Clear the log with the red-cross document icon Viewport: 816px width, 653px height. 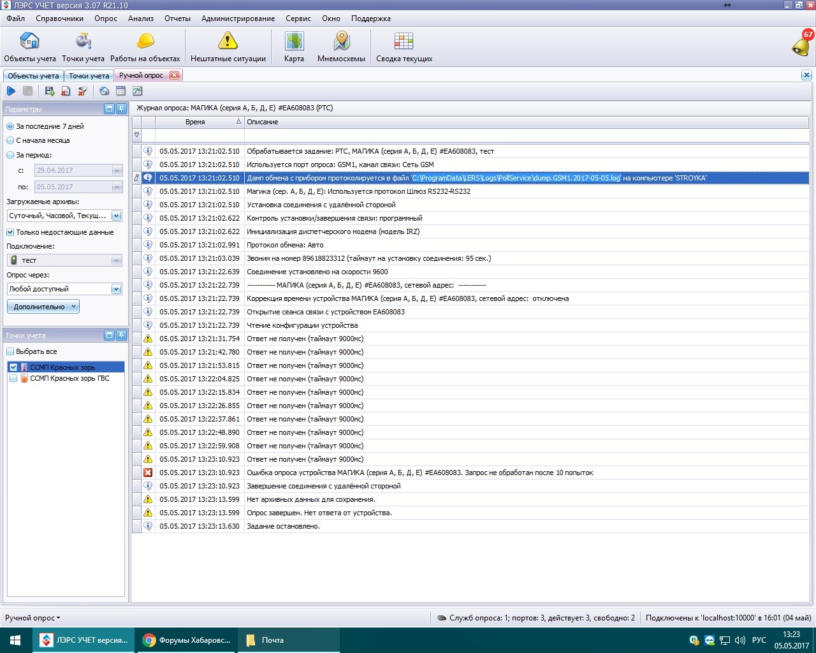coord(66,91)
